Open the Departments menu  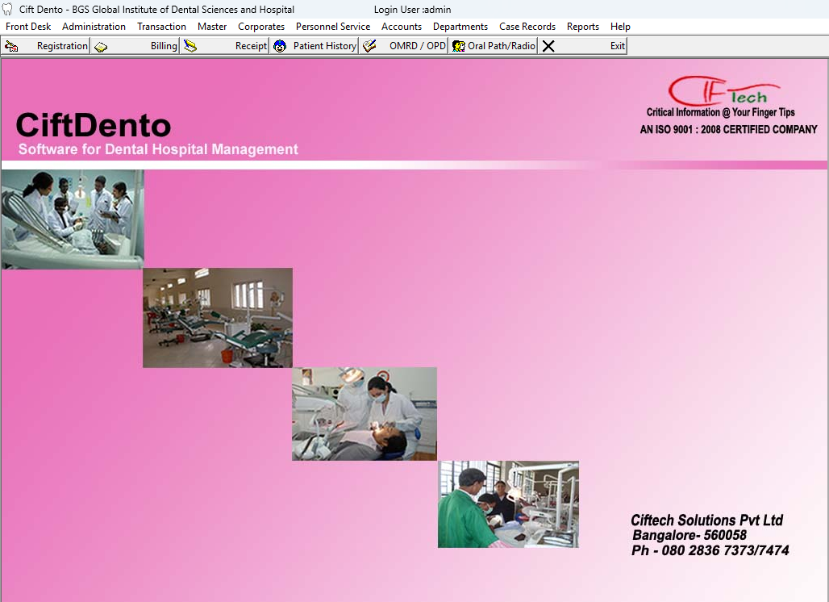click(x=460, y=27)
